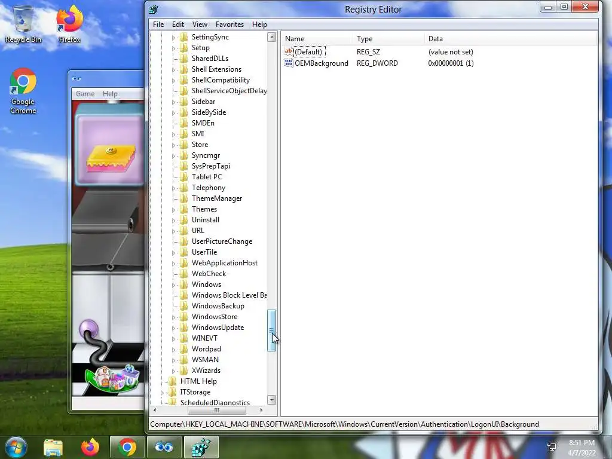This screenshot has width=612, height=459.
Task: Click the tree scrollbar down arrow
Action: pyautogui.click(x=272, y=400)
